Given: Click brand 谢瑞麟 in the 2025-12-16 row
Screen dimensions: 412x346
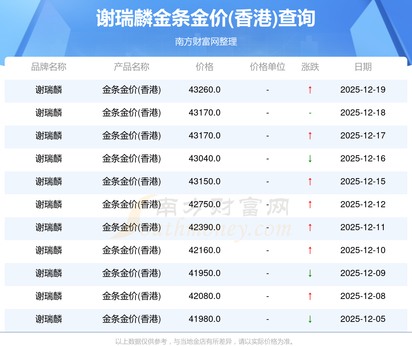Looking at the screenshot, I should tap(49, 158).
